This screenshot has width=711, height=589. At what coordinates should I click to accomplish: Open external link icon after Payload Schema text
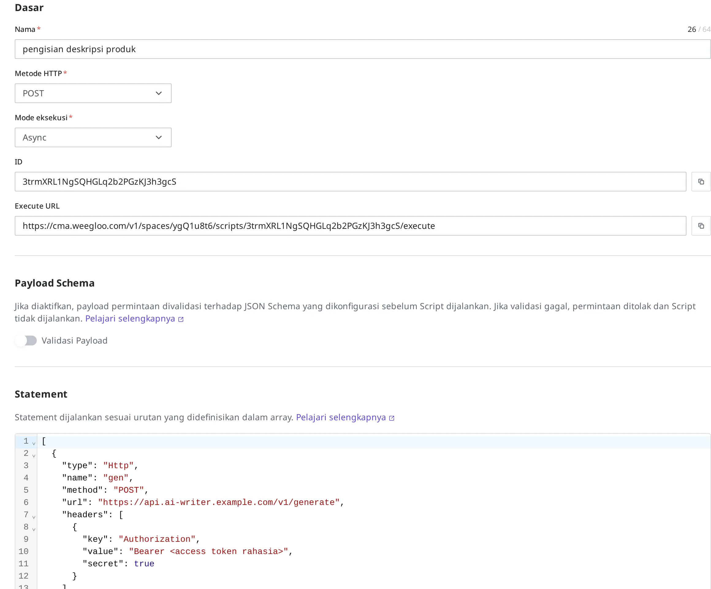pyautogui.click(x=181, y=319)
